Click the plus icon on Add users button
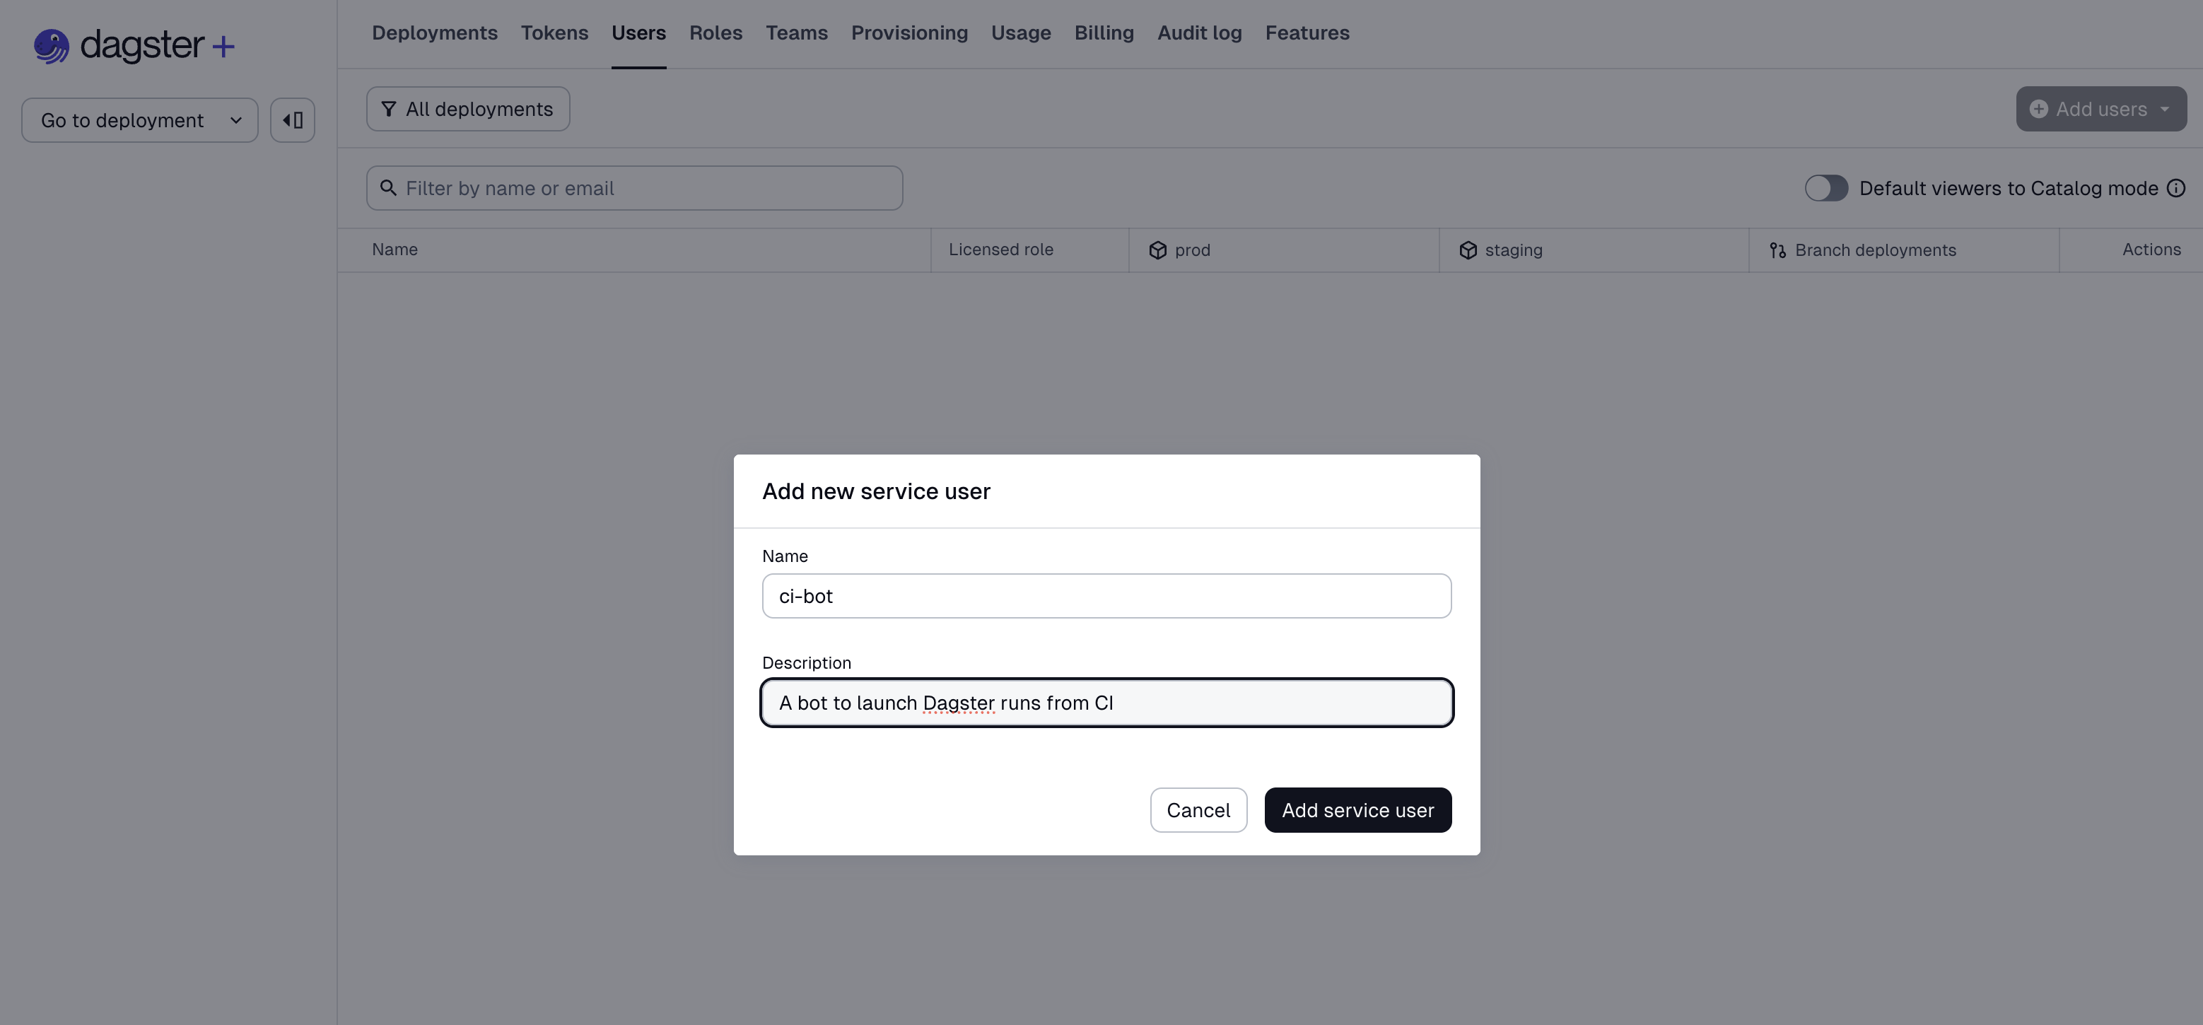This screenshot has width=2203, height=1025. (2040, 109)
